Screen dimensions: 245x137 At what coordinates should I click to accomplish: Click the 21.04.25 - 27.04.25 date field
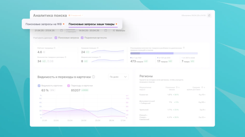coord(49,31)
